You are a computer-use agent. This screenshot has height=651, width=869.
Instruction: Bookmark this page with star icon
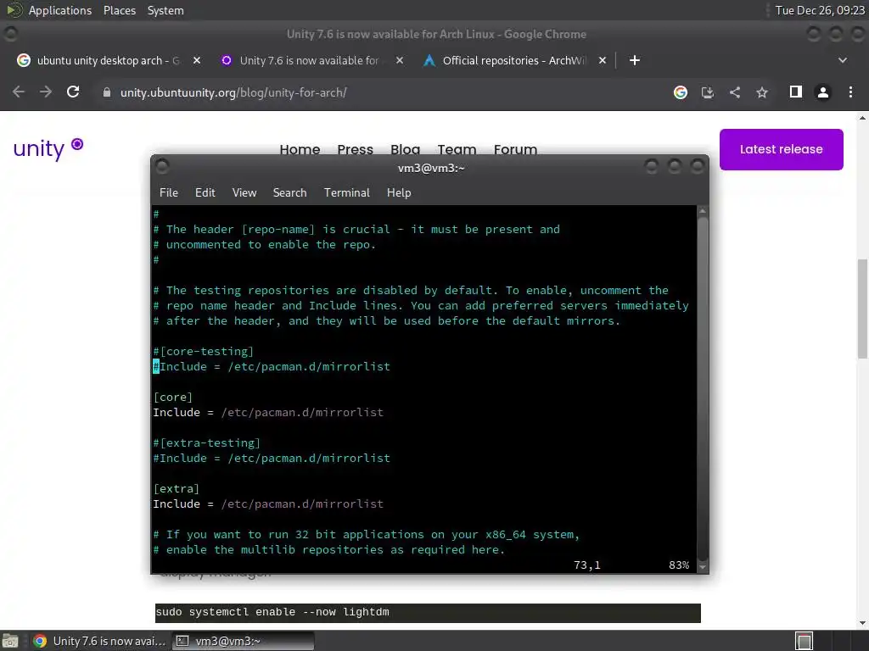762,92
